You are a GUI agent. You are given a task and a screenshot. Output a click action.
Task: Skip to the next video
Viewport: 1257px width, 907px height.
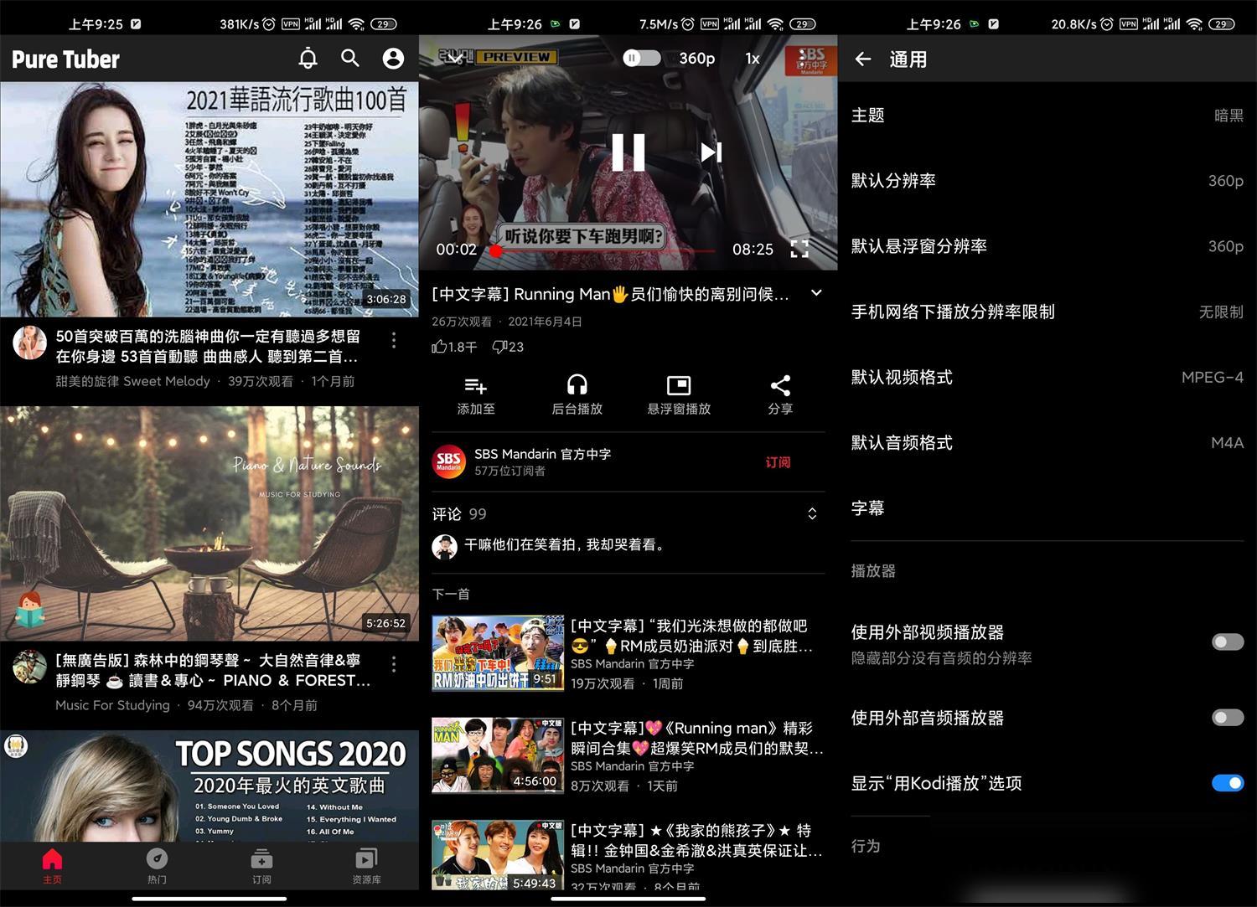click(x=711, y=152)
